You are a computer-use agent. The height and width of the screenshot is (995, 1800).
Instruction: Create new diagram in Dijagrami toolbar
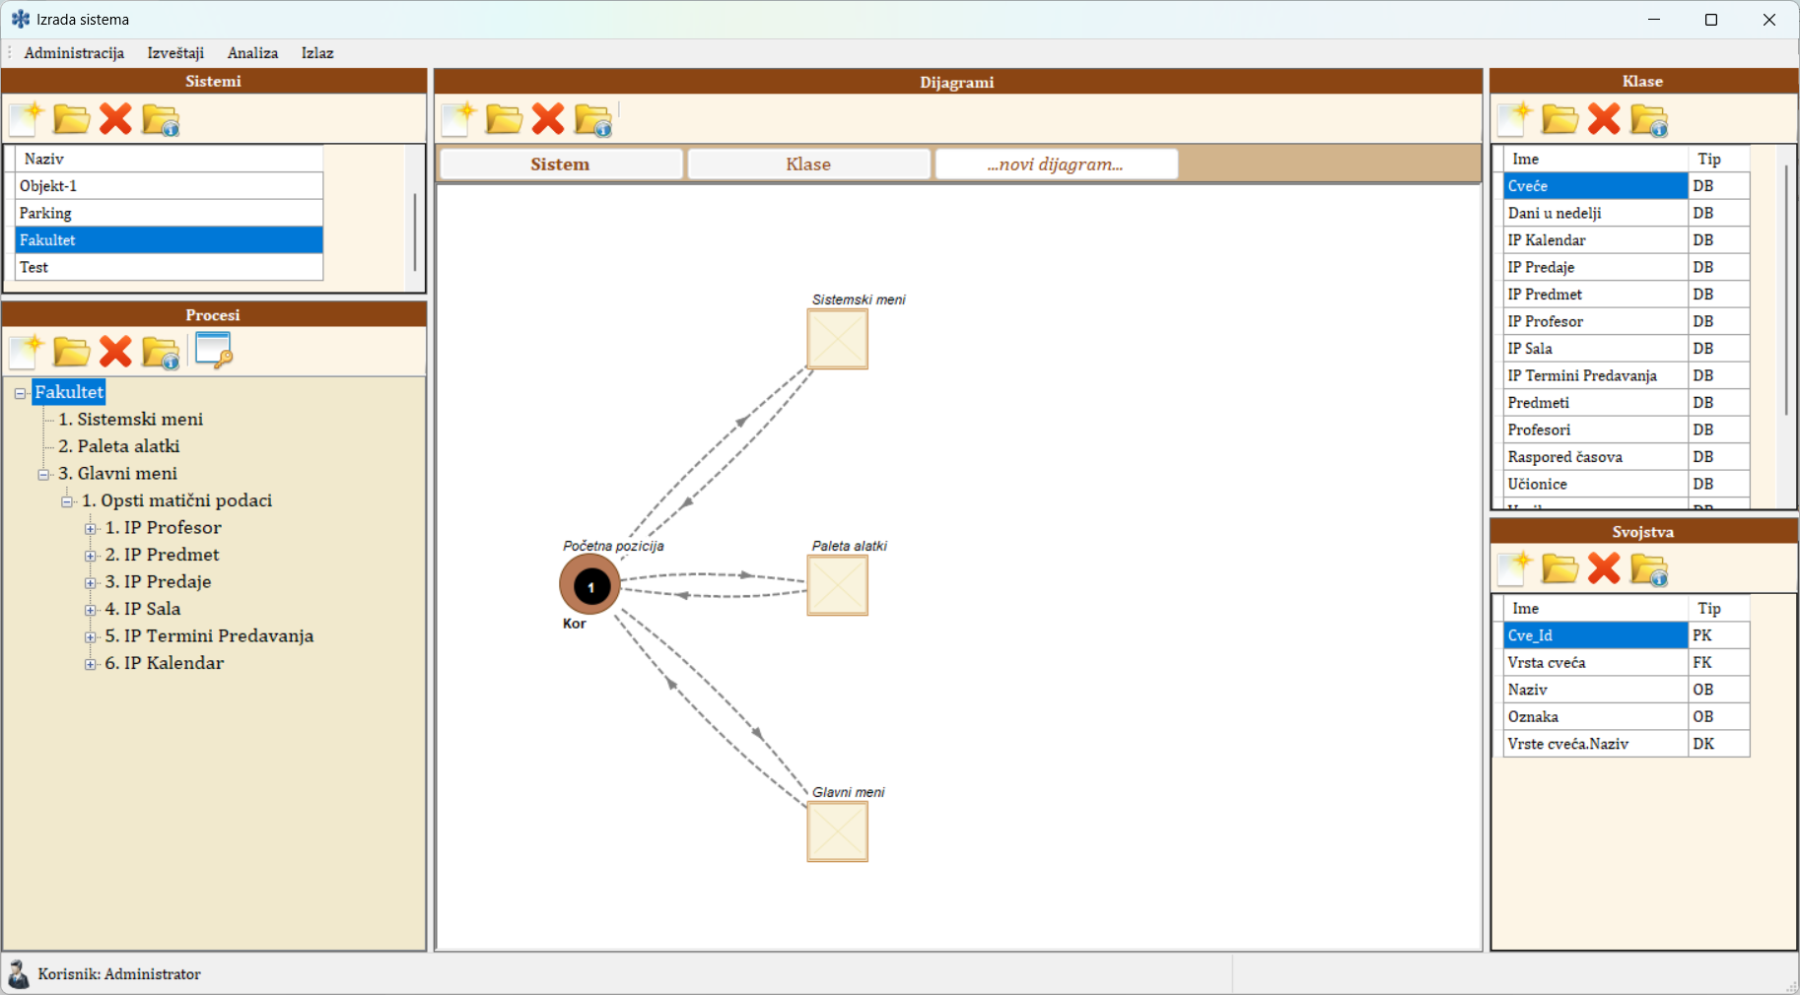(x=458, y=119)
